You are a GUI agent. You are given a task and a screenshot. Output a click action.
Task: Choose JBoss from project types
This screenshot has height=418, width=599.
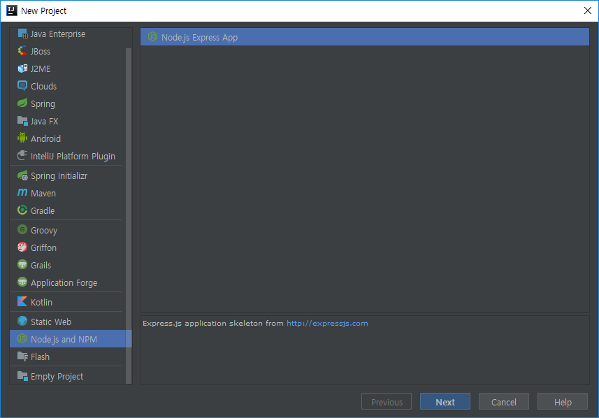(x=41, y=51)
